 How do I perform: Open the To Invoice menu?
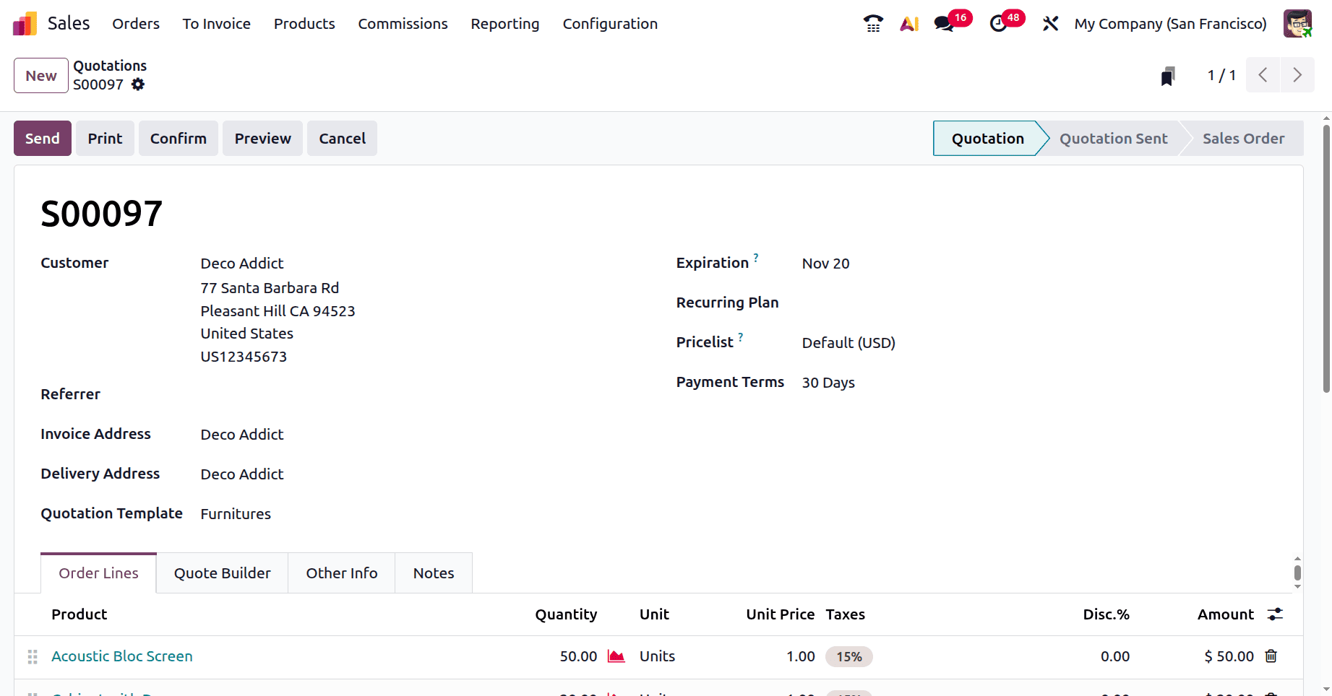[217, 24]
